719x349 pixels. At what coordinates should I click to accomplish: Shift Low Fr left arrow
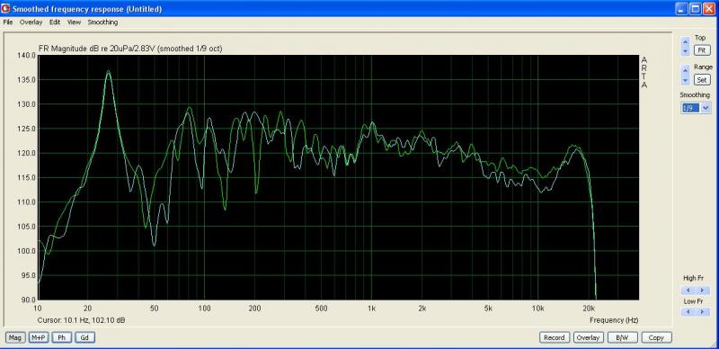pos(688,312)
